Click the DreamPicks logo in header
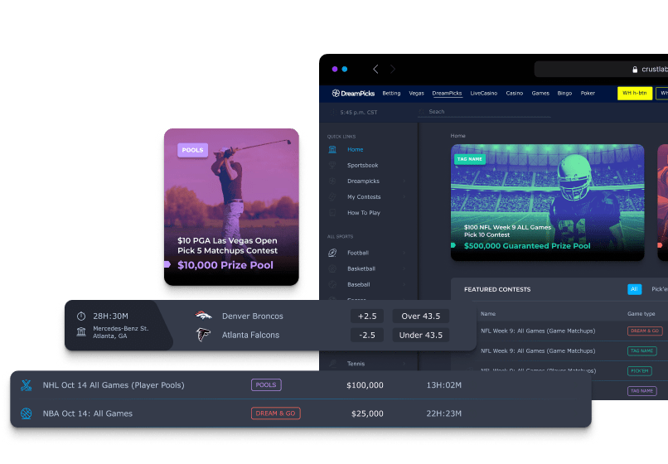 click(353, 94)
